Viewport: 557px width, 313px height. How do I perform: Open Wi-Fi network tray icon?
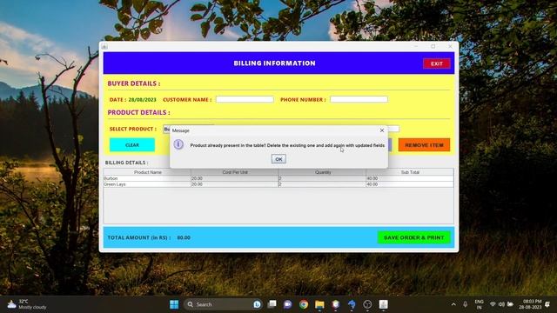click(493, 304)
